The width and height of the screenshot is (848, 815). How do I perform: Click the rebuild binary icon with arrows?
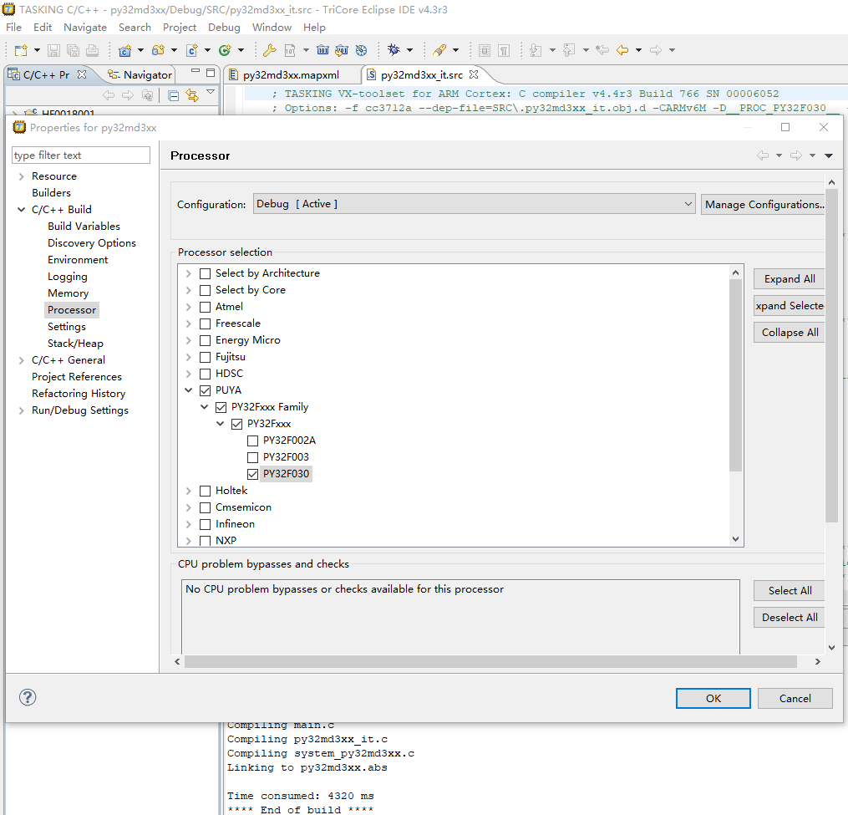coord(342,50)
